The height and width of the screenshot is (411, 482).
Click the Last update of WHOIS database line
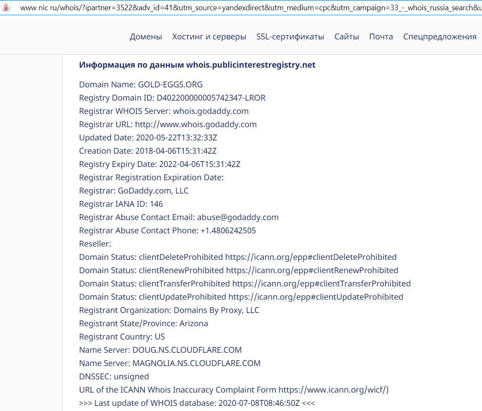pos(197,403)
